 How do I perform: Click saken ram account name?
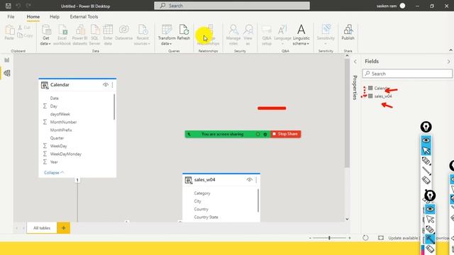(x=387, y=6)
